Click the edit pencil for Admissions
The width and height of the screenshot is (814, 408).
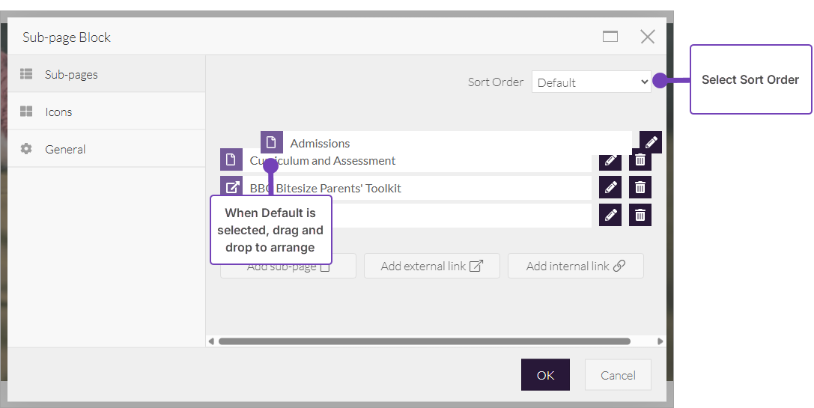pyautogui.click(x=651, y=142)
